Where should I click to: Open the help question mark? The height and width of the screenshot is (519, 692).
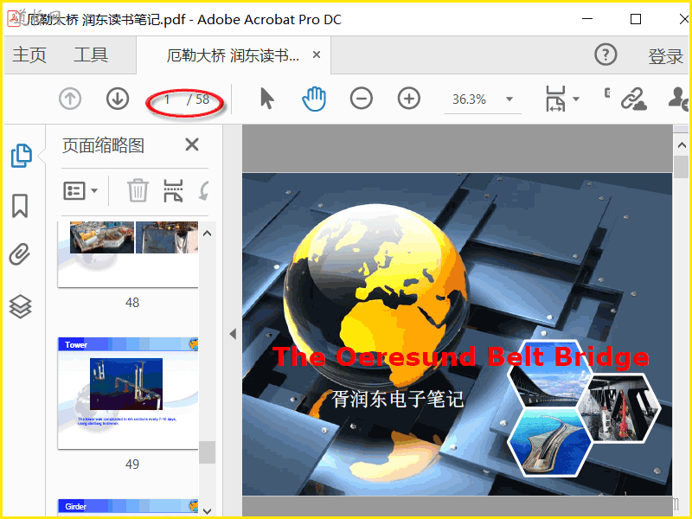click(x=605, y=55)
